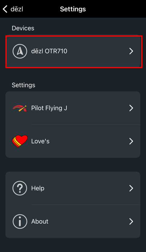
Task: Select the Love's text label
Action: pos(40,141)
